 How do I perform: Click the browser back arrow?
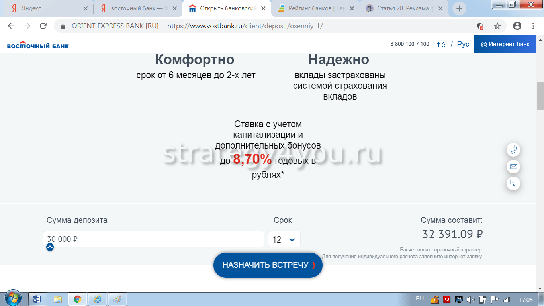coord(11,26)
